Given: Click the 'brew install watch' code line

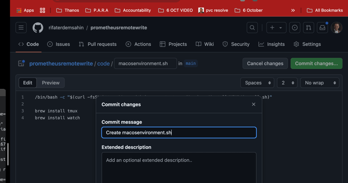Looking at the screenshot, I should pyautogui.click(x=57, y=118).
